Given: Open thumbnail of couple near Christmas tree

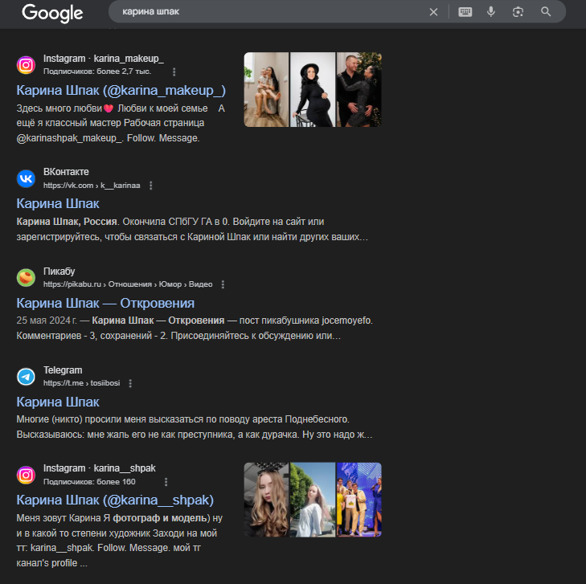Looking at the screenshot, I should coord(359,90).
